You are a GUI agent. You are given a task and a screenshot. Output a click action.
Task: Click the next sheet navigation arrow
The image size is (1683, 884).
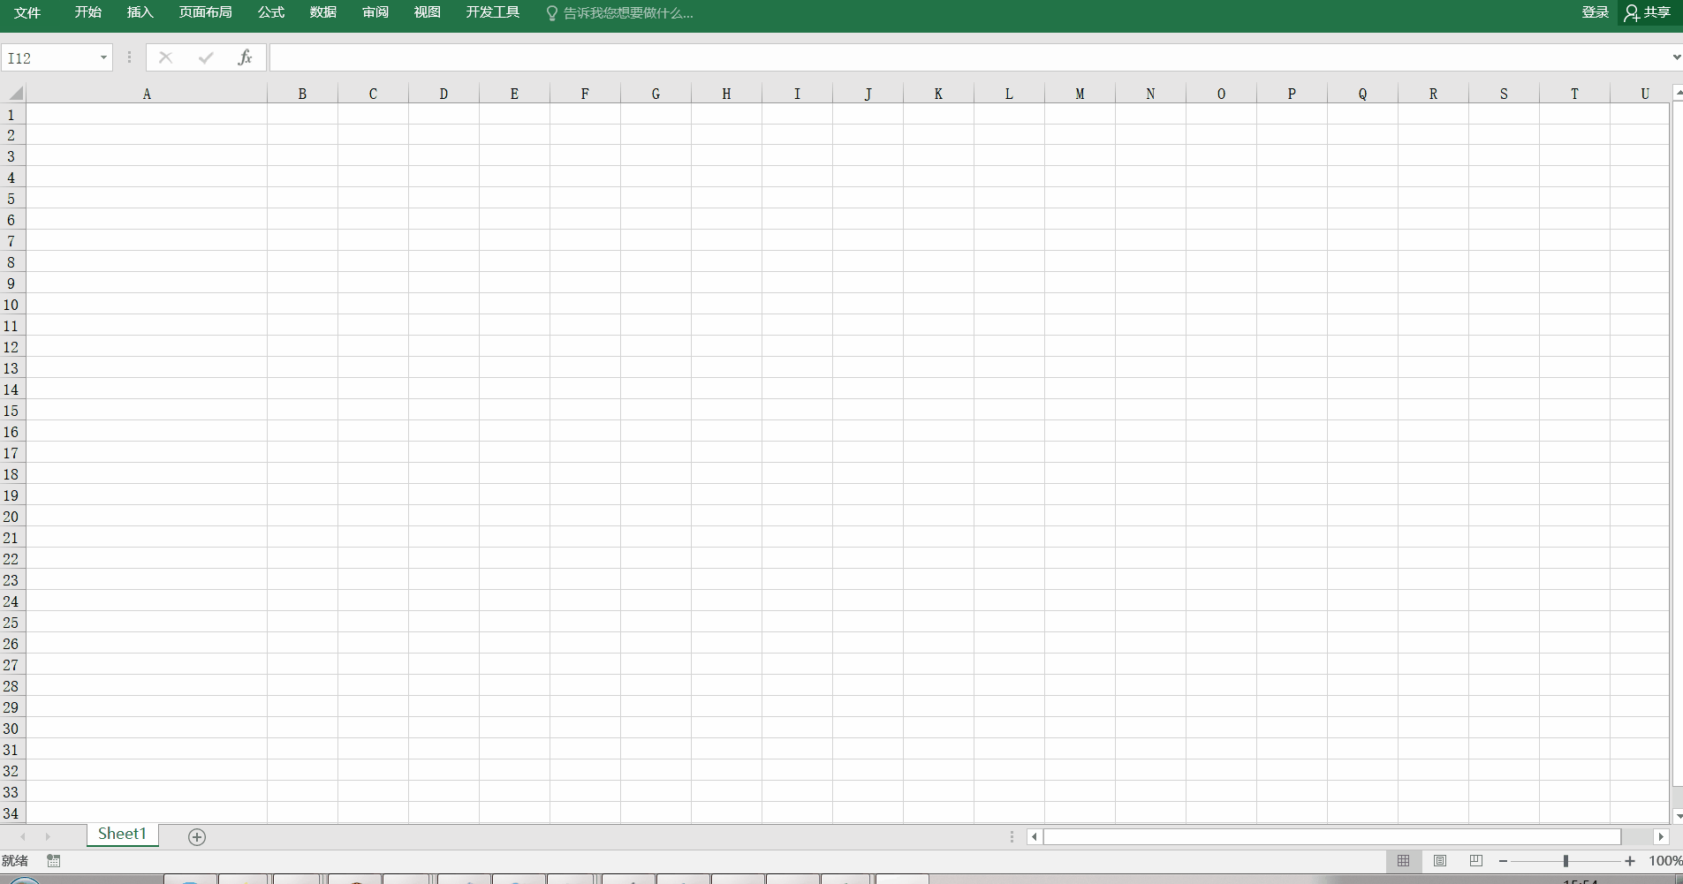tap(48, 836)
